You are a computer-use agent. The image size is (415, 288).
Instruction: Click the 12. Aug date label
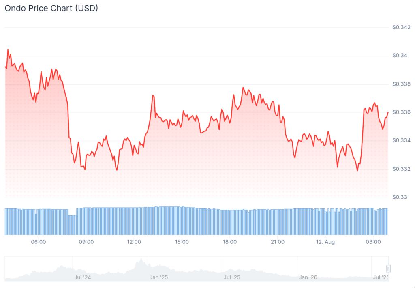(x=325, y=242)
